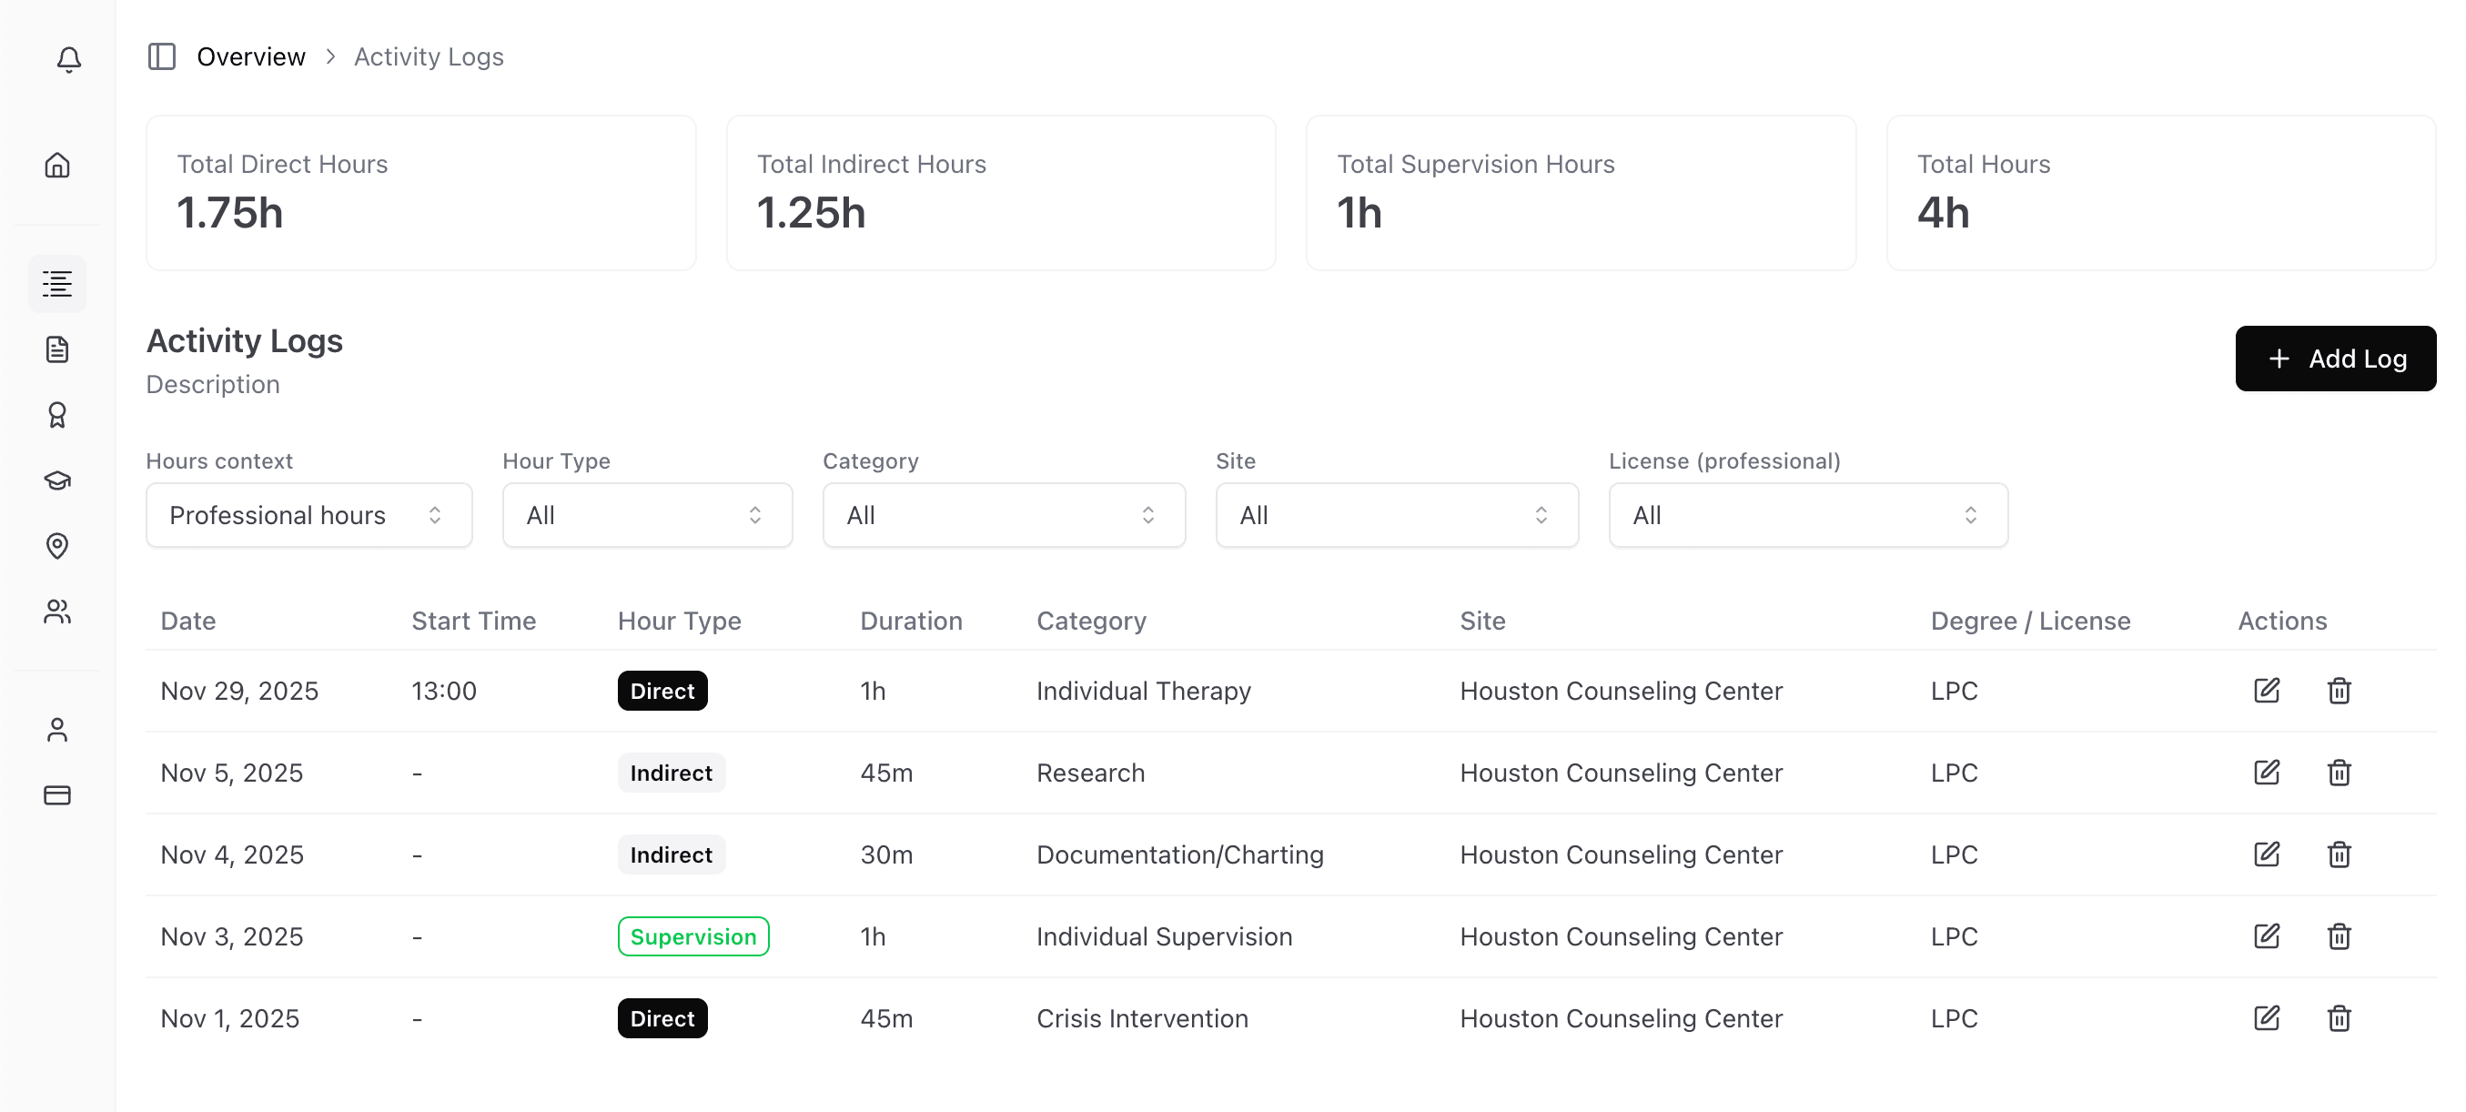Open the user profile icon in the sidebar
Screen dimensions: 2466x1112
[x=57, y=728]
